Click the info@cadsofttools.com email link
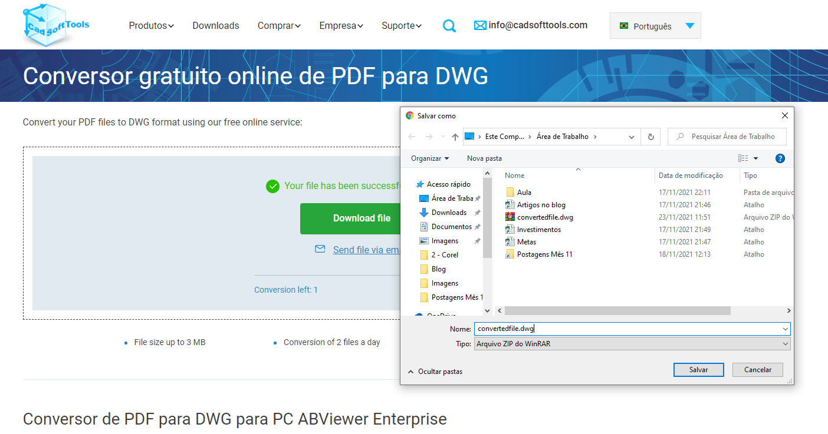The width and height of the screenshot is (828, 434). (x=538, y=25)
